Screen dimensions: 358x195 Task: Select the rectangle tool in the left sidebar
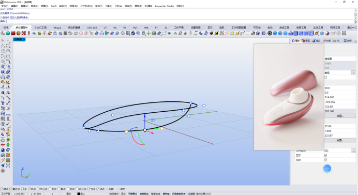[8, 56]
